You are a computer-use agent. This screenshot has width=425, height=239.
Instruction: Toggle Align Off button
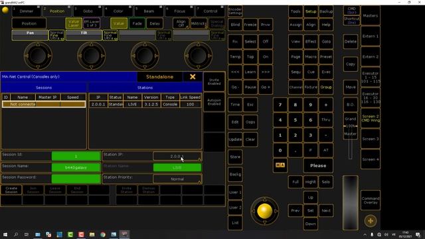[181, 23]
